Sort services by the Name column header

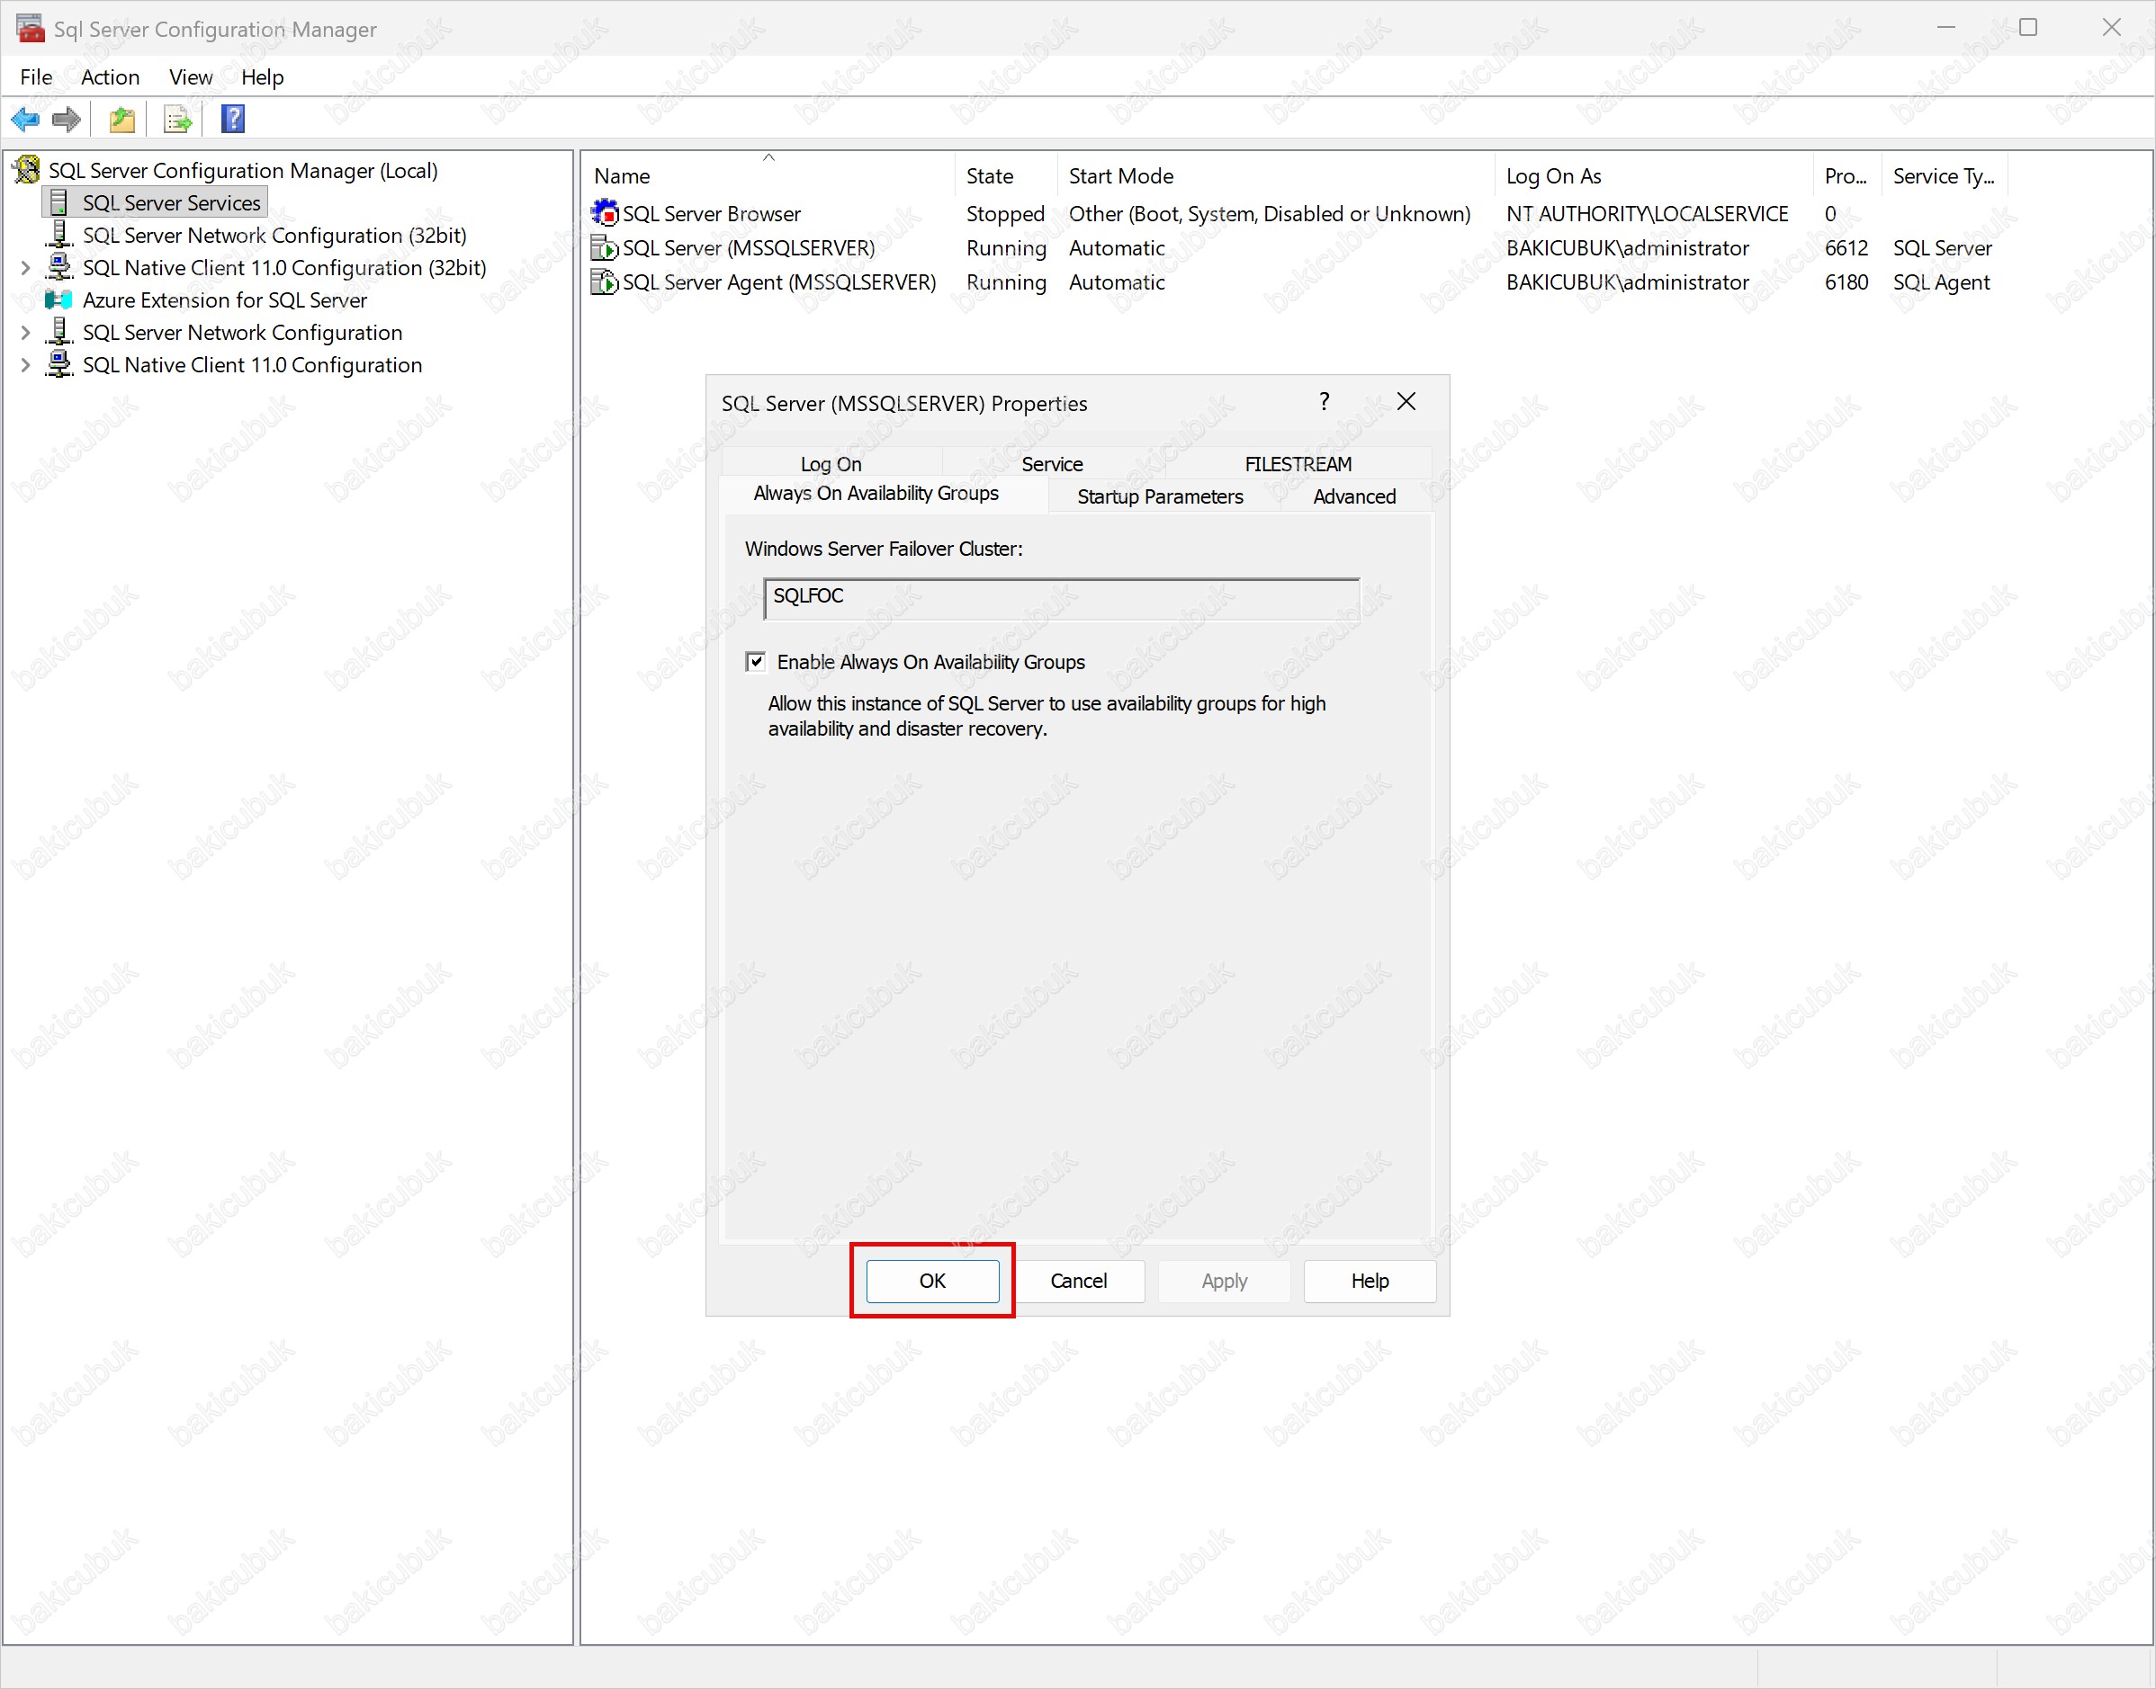[x=623, y=176]
